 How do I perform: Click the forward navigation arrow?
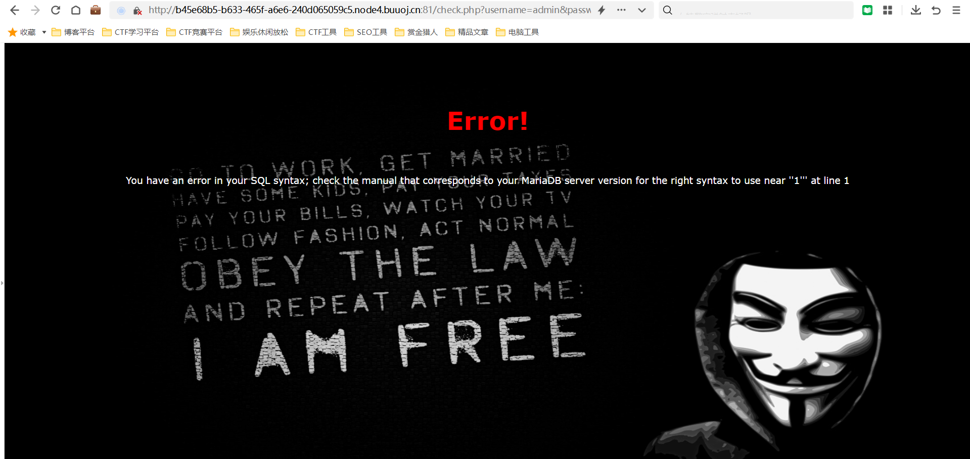(x=35, y=10)
